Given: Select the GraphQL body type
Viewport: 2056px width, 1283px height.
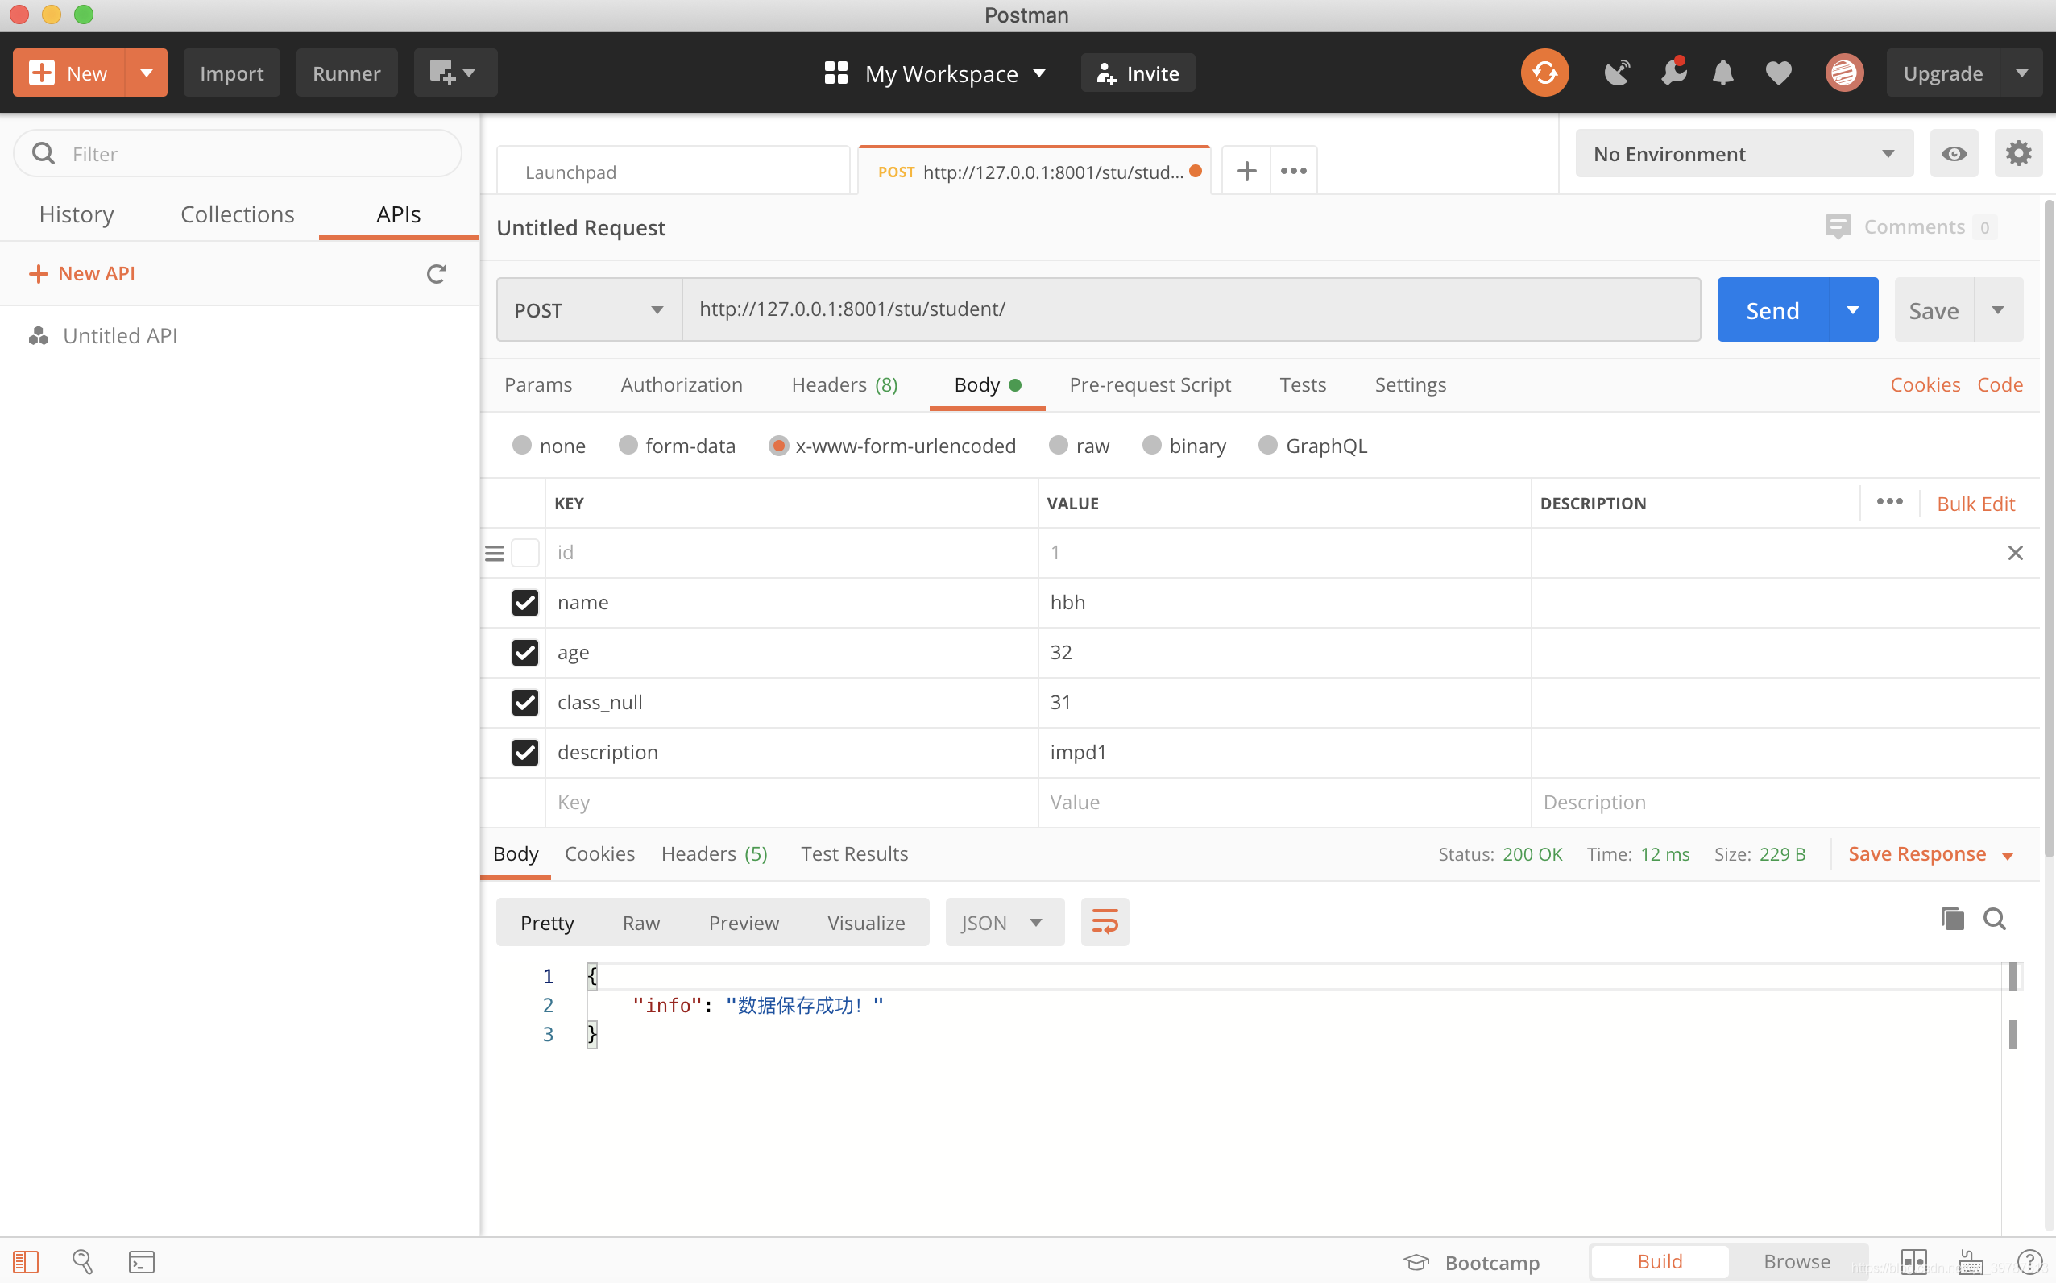Looking at the screenshot, I should (x=1267, y=446).
